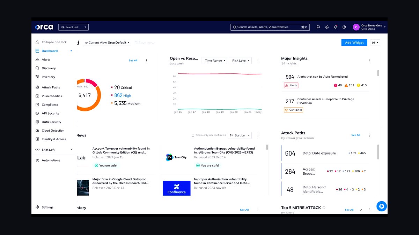Open the share export dropdown beside Add Widget
The height and width of the screenshot is (235, 419).
tap(375, 42)
